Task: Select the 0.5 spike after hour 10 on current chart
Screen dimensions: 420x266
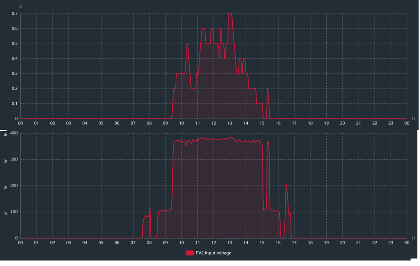Action: pyautogui.click(x=187, y=45)
